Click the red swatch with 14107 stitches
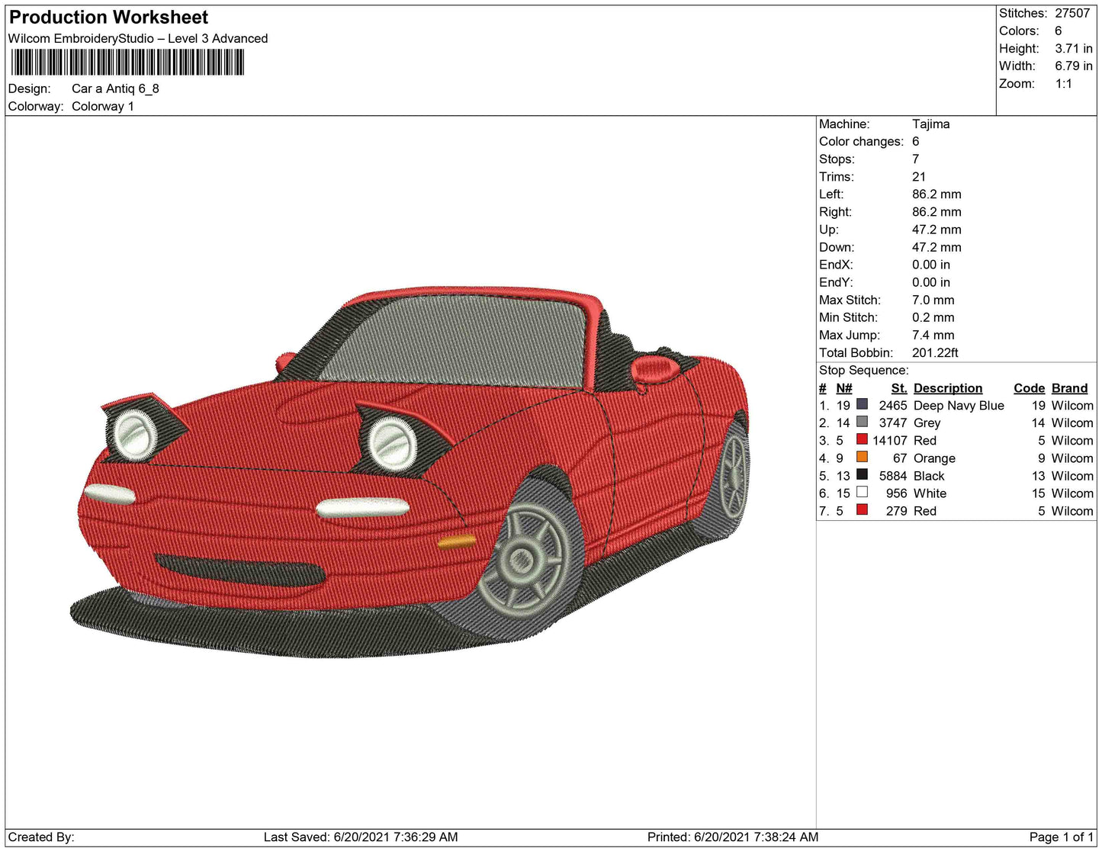Screen dimensions: 1102x848 coord(862,439)
